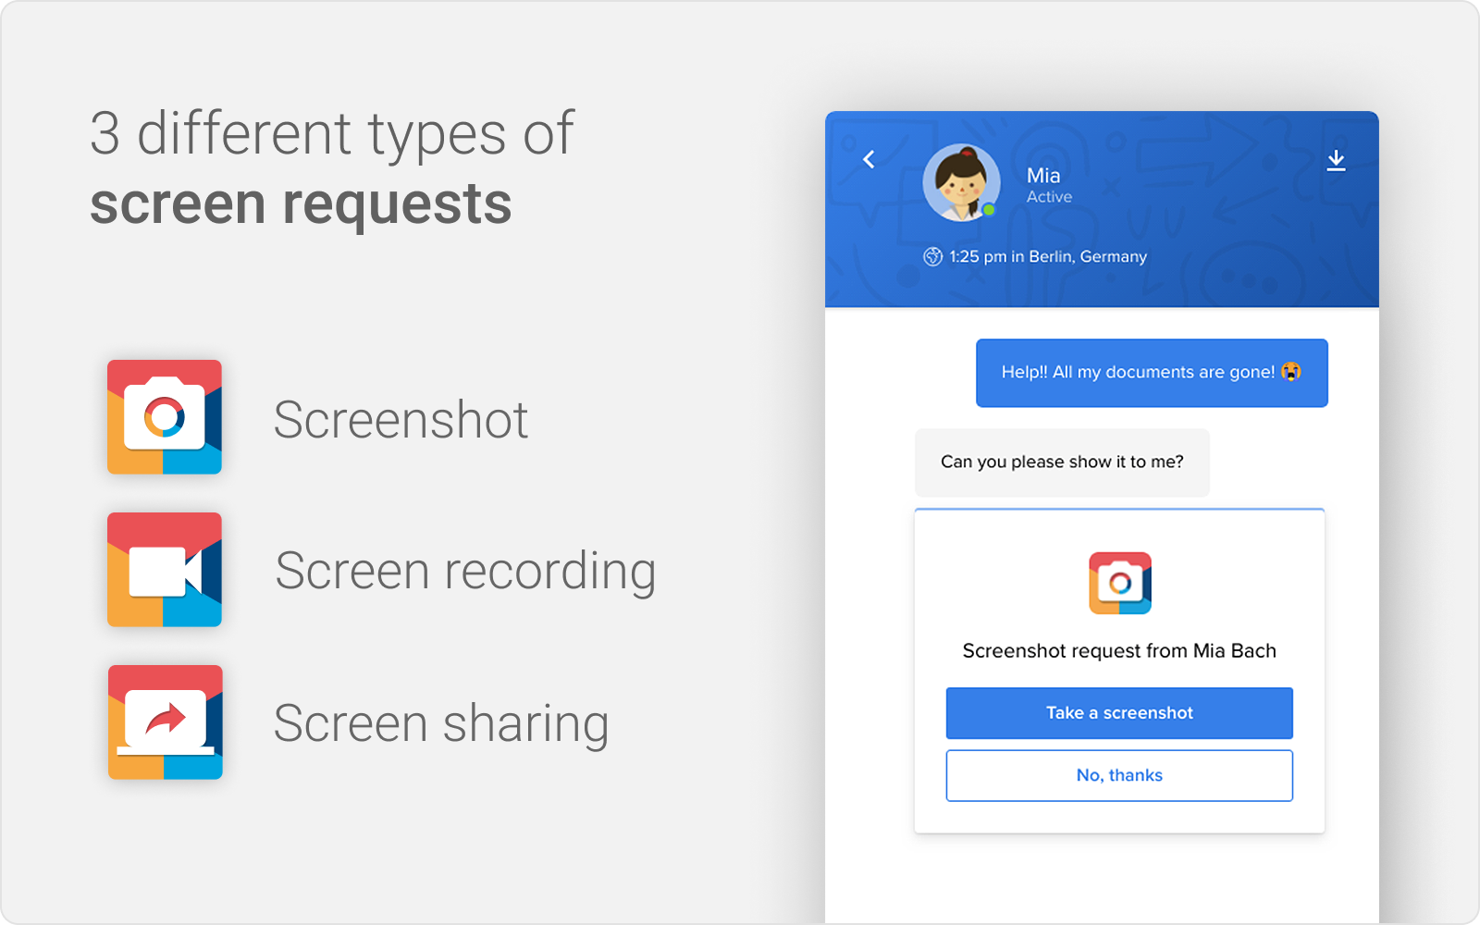Click the download icon in the chat header
The width and height of the screenshot is (1480, 925).
click(1336, 158)
